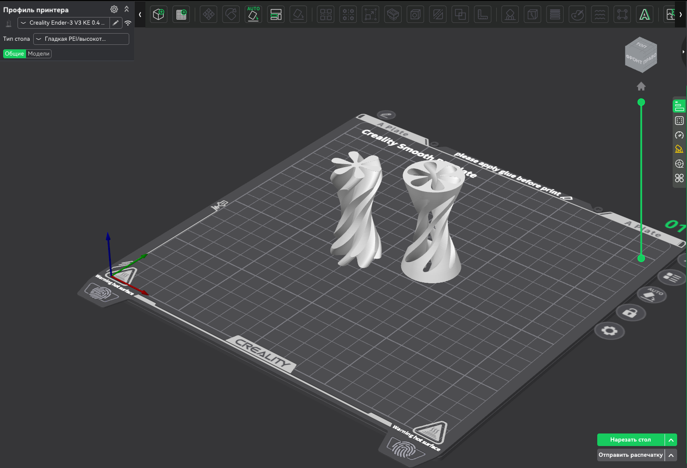Click the Wi-Fi connection icon

pyautogui.click(x=128, y=23)
